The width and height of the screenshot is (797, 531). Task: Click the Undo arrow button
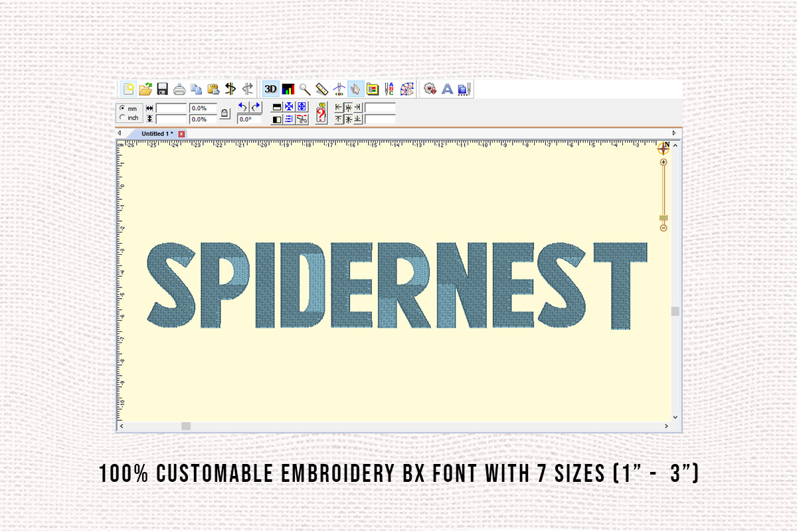tap(243, 107)
